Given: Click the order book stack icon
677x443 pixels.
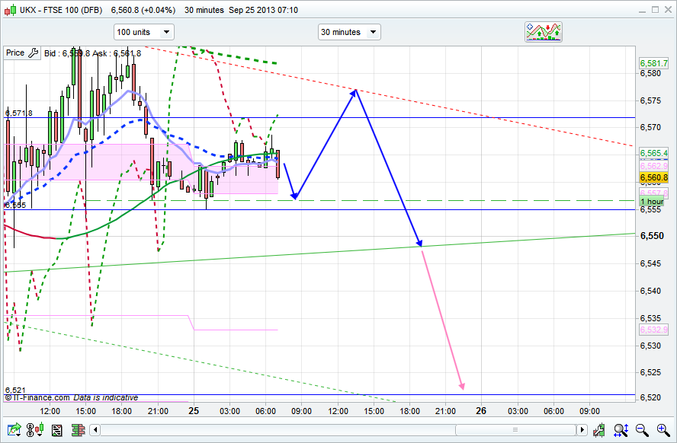Looking at the screenshot, I should click(x=78, y=431).
